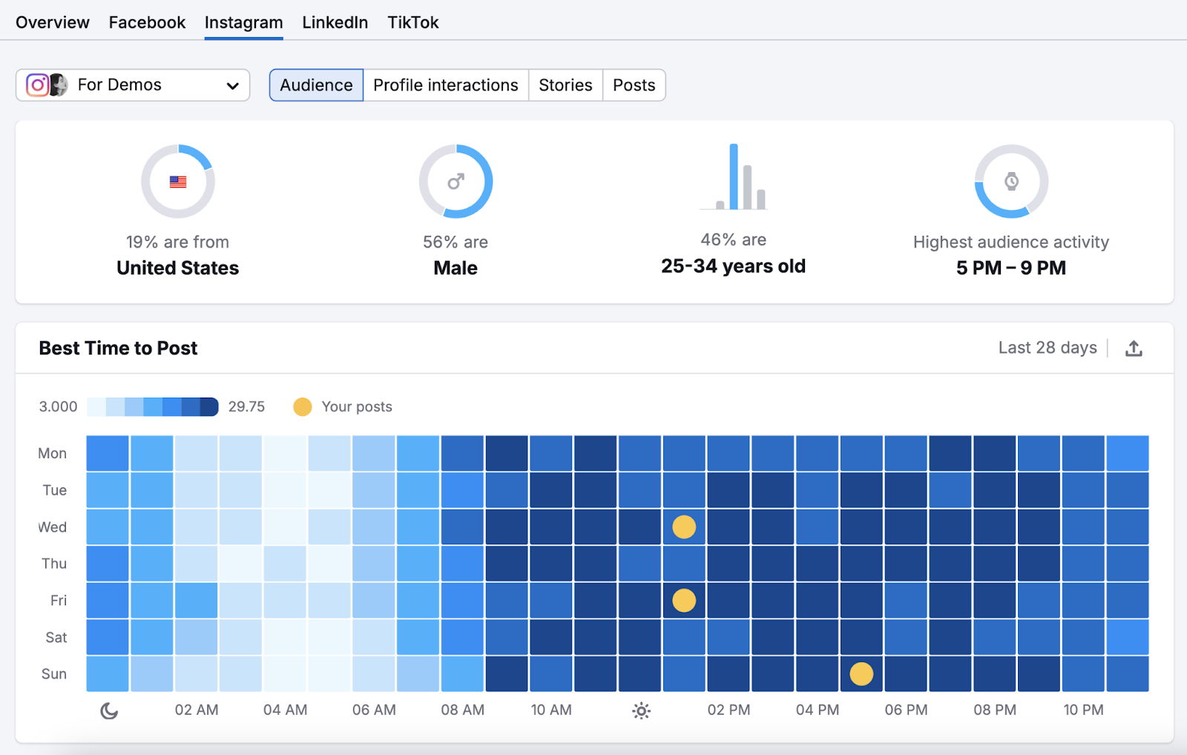The image size is (1187, 755).
Task: Click the Tue row label
Action: 55,491
